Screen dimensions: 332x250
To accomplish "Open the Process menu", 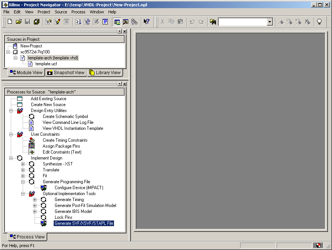I will tap(78, 12).
